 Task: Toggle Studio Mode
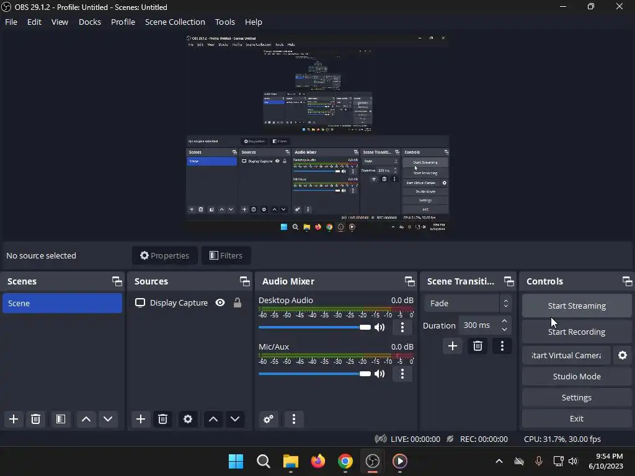click(x=577, y=376)
